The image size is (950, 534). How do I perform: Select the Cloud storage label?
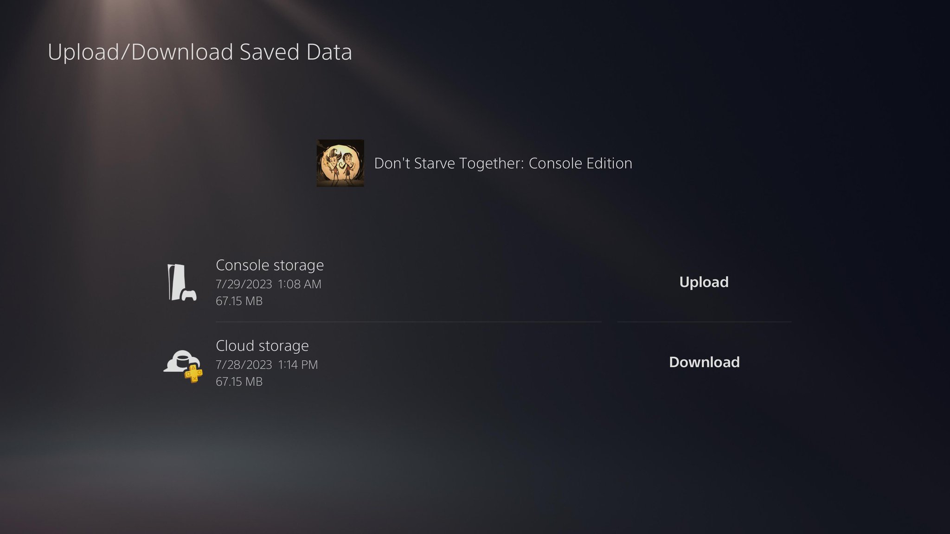[262, 346]
